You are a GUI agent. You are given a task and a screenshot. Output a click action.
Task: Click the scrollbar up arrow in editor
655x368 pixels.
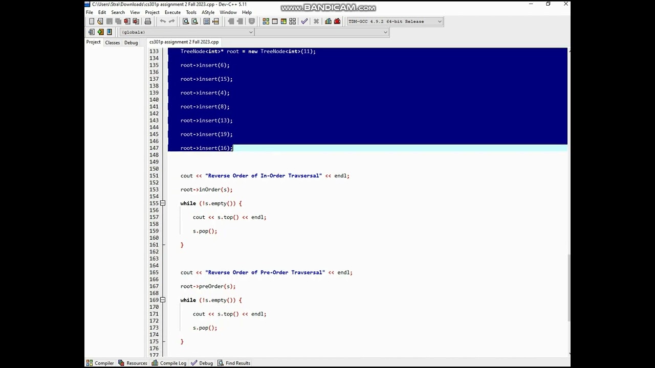tap(569, 50)
